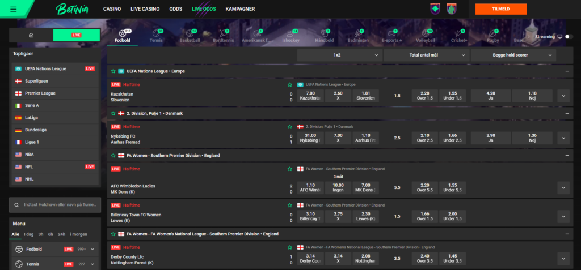Favorite the Kazakhstan vs Slovenien match star
The image size is (581, 270).
(290, 85)
